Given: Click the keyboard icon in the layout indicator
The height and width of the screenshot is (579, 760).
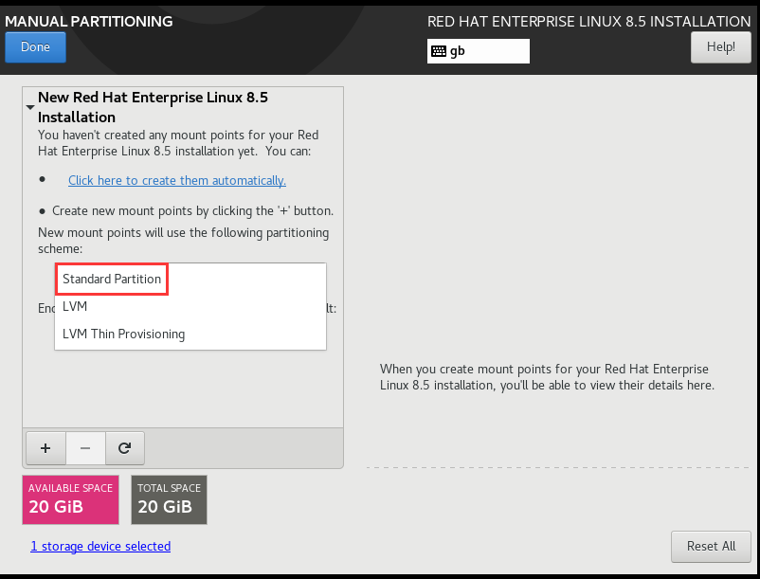Looking at the screenshot, I should click(x=438, y=51).
